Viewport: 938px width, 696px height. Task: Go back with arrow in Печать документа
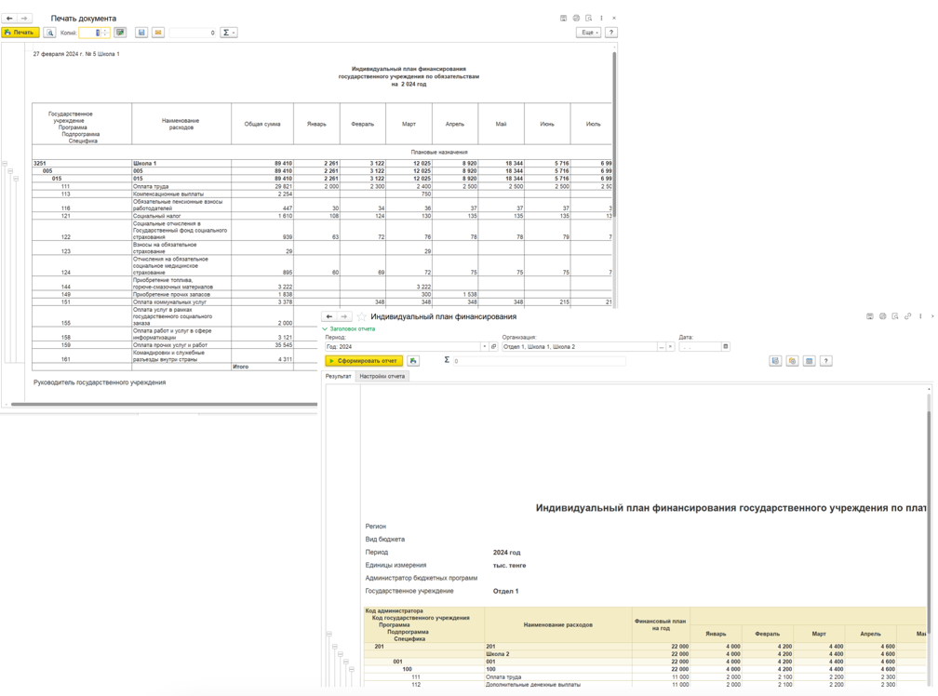(x=9, y=18)
